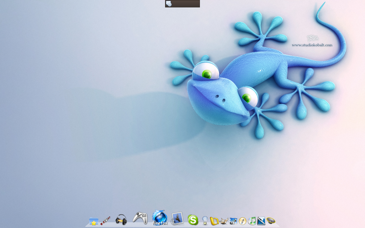365x228 pixels.
Task: Open the starred favorites folder in dock
Action: (x=94, y=221)
